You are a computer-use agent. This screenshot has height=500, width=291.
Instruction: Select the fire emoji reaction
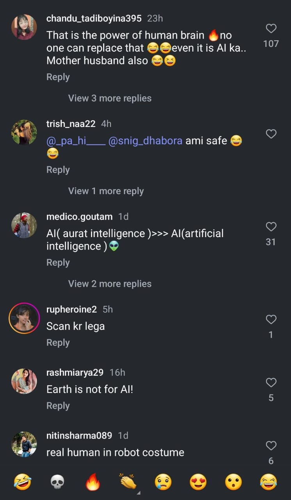92,482
